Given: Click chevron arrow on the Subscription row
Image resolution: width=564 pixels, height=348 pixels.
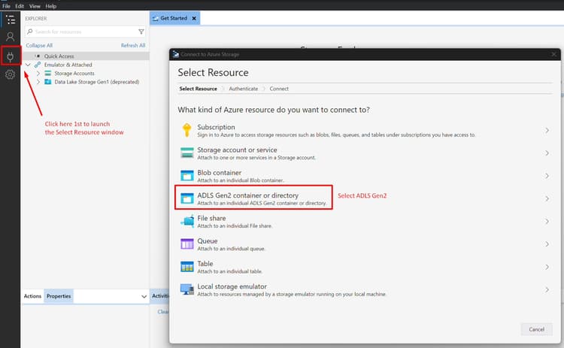Looking at the screenshot, I should click(547, 130).
